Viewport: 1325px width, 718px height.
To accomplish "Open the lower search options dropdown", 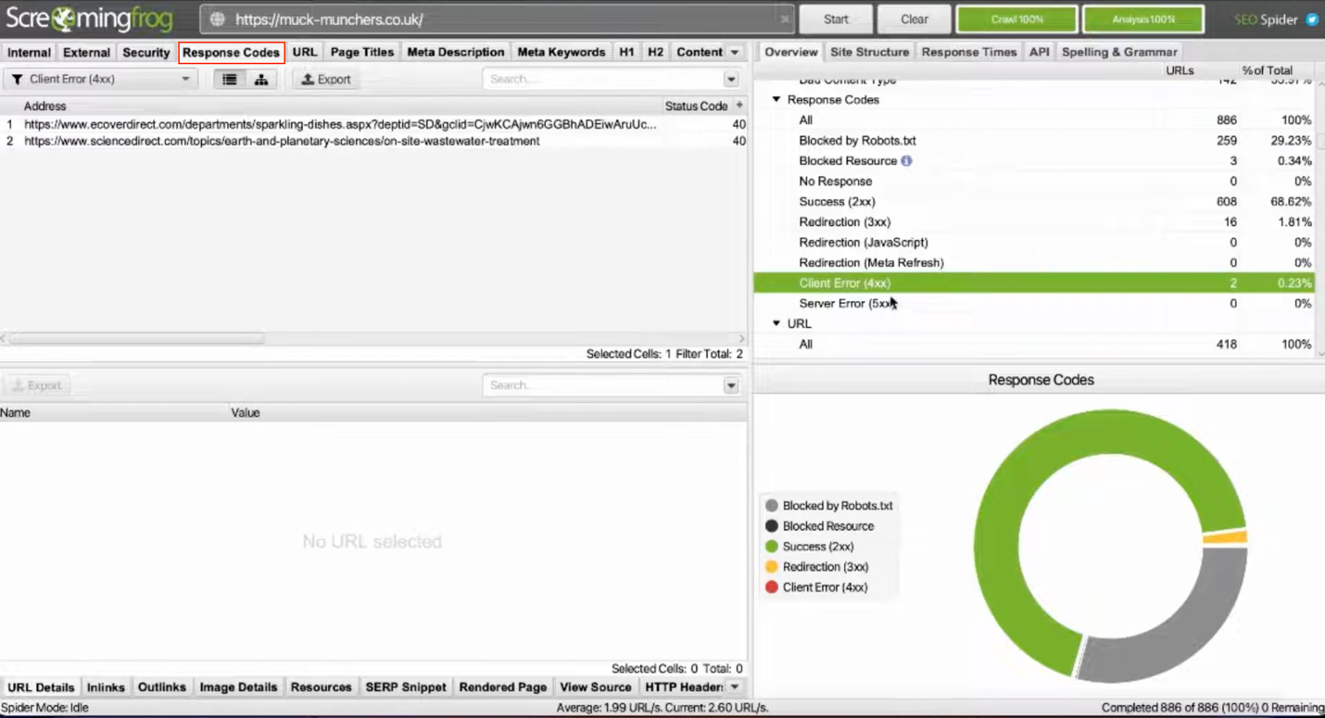I will 731,385.
